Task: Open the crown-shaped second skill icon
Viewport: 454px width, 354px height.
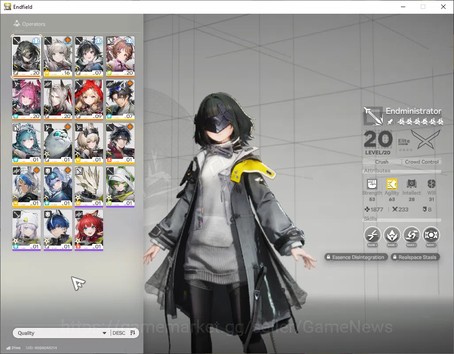Action: (x=392, y=235)
